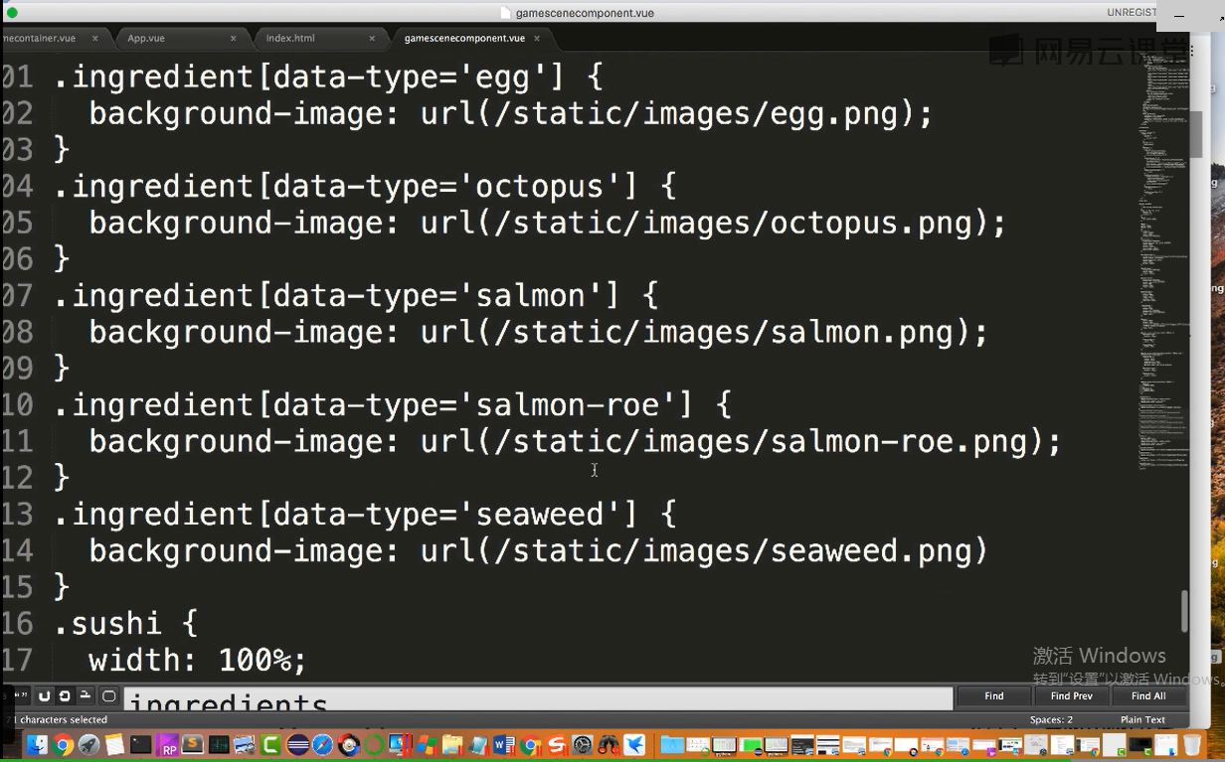Toggle the rounded-rectangle highlight matches option
Viewport: 1225px width, 762px height.
coord(109,696)
